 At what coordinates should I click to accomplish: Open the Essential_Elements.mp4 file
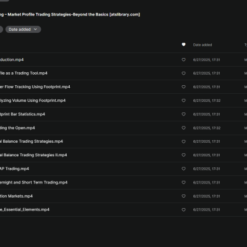pos(25,210)
